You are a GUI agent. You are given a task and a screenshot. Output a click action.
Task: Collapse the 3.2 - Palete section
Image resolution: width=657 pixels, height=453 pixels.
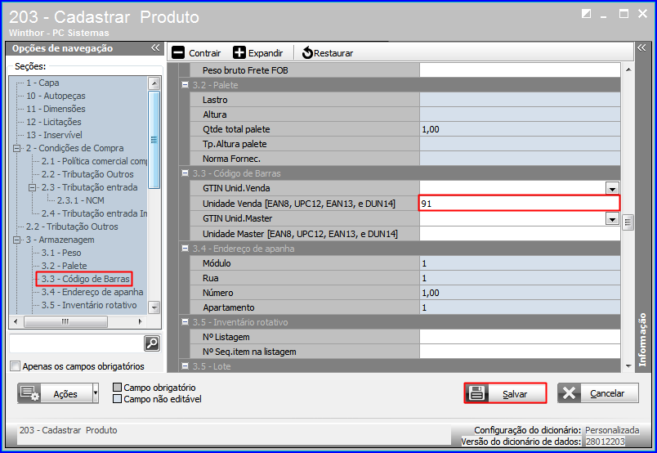[185, 85]
